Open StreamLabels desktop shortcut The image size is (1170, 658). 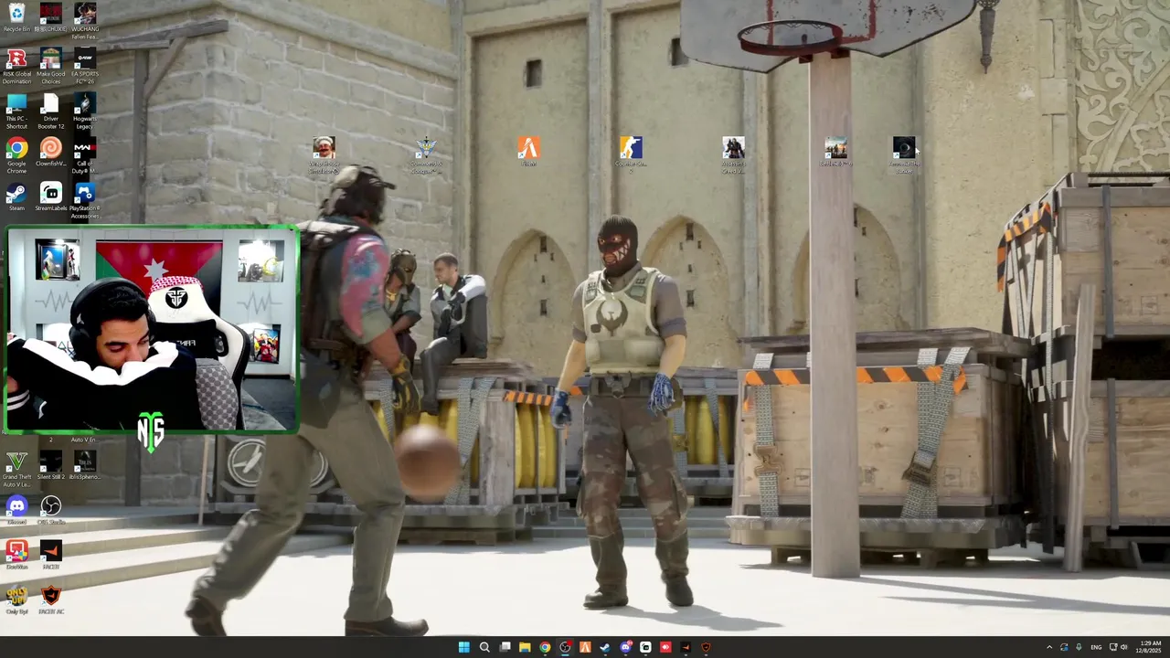pyautogui.click(x=51, y=196)
